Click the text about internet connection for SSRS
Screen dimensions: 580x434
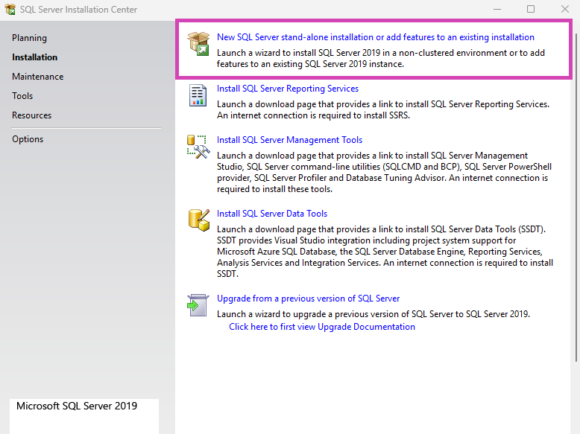point(313,115)
